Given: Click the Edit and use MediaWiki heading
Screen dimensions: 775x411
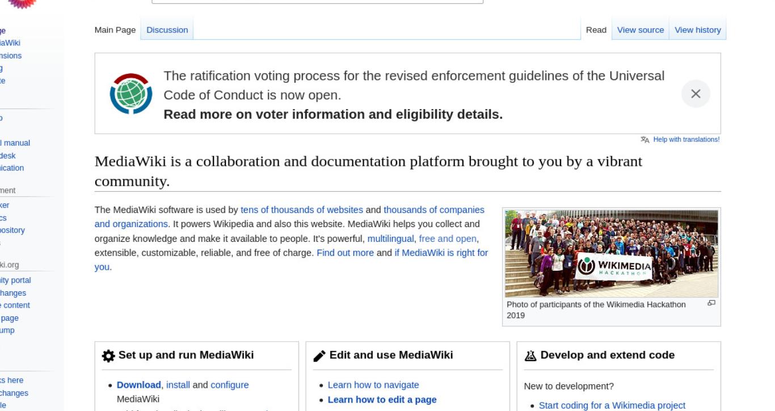Looking at the screenshot, I should (391, 355).
